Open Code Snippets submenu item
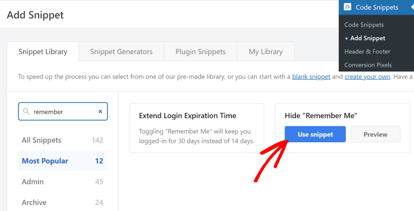 tap(364, 25)
